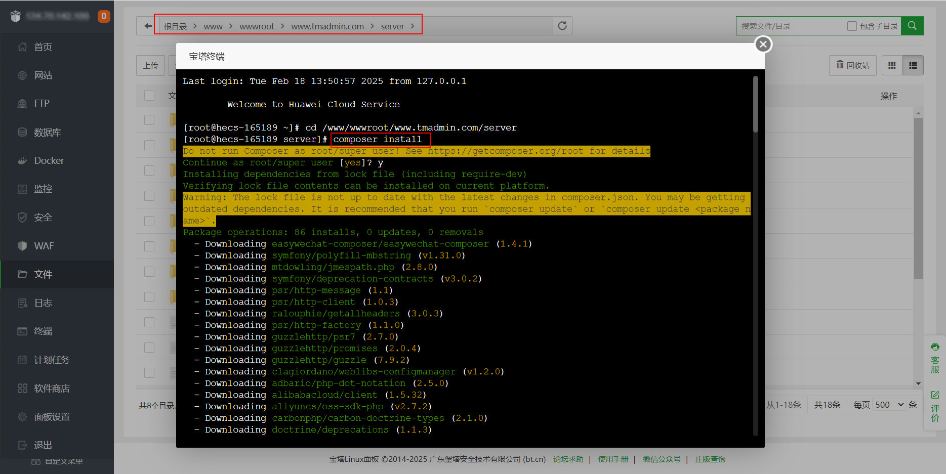Check the first file row checkbox
This screenshot has height=474, width=946.
(149, 120)
